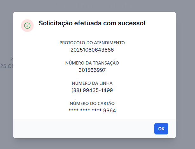Select the transaction number 301566997
Viewport: 195px width, 149px height.
[92, 70]
